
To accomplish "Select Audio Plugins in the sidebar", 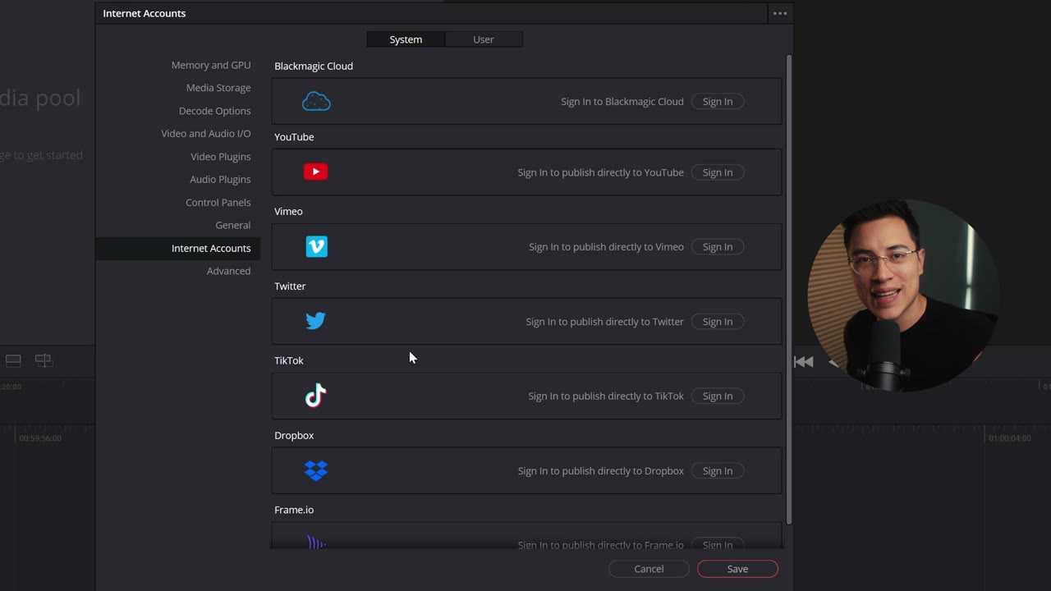I will pos(220,179).
